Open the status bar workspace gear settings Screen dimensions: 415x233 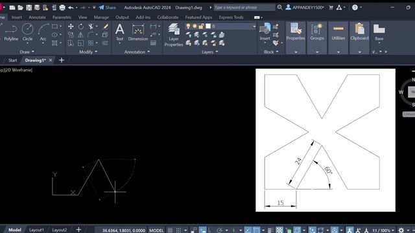(x=401, y=230)
